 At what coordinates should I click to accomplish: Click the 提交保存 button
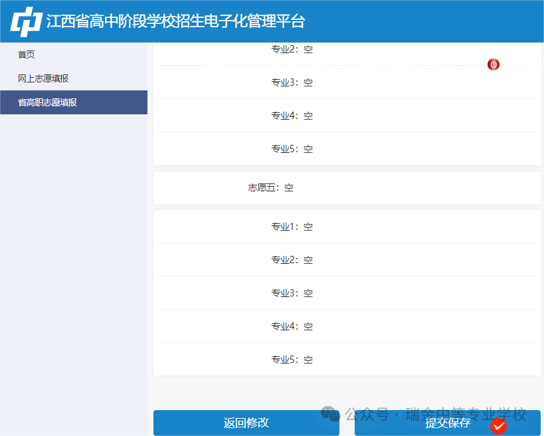448,423
